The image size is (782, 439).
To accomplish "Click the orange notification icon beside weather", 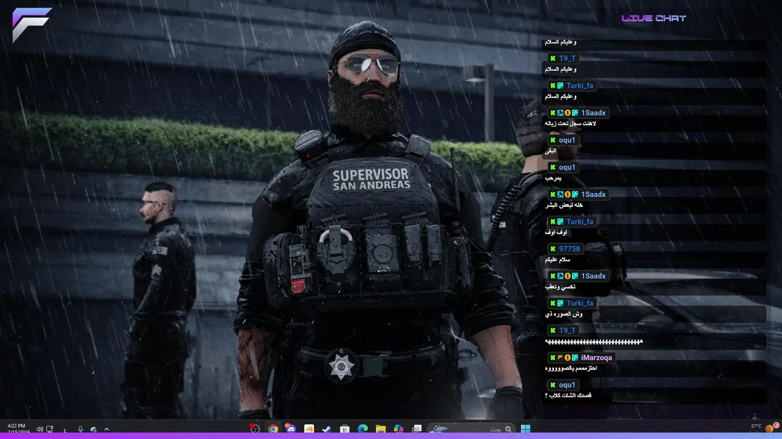I will [769, 429].
